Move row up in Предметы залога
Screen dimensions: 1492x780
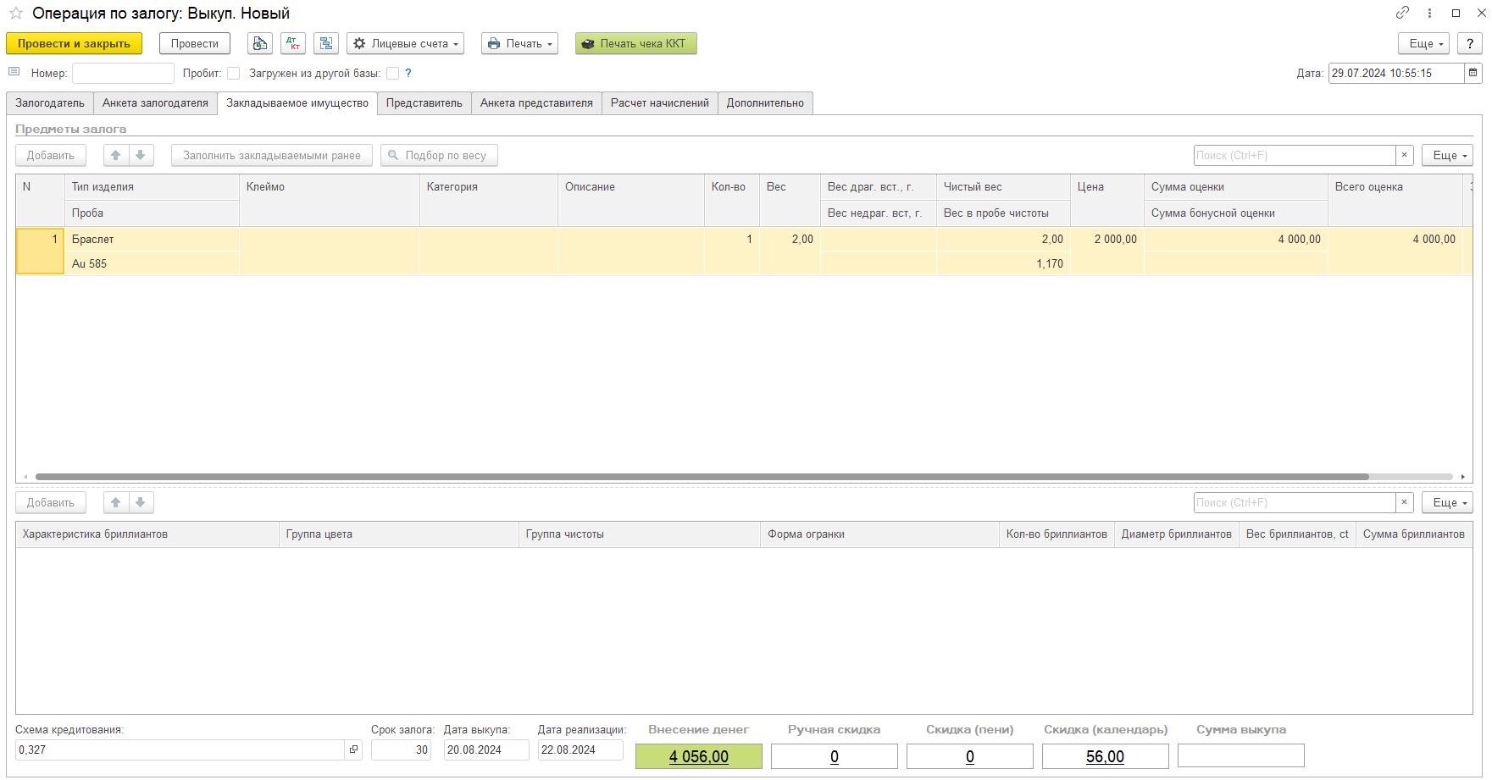tap(116, 155)
